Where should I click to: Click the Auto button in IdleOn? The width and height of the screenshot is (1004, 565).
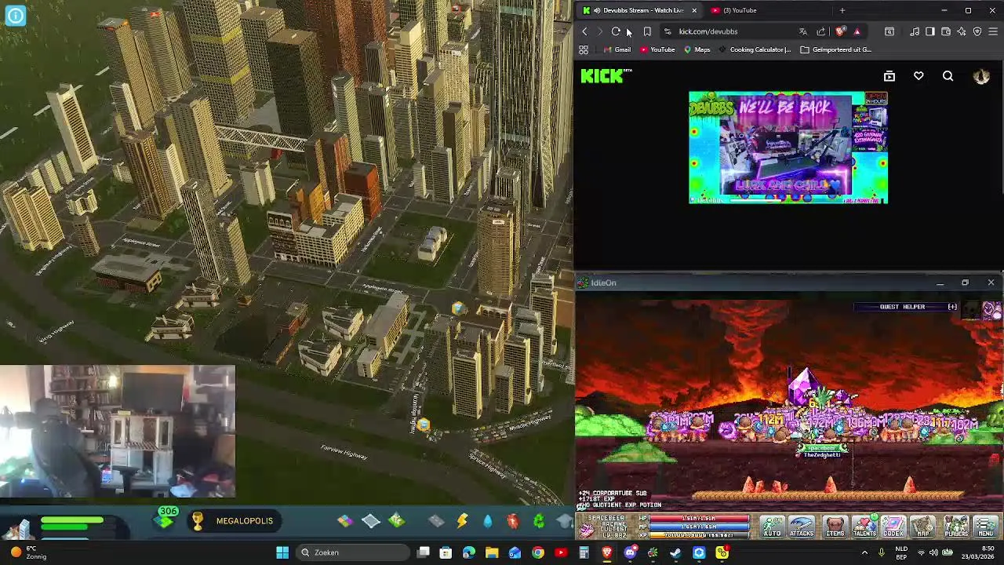pyautogui.click(x=772, y=527)
